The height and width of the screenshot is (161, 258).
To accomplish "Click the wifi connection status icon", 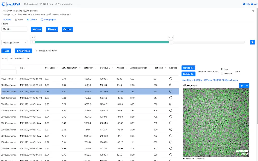I will 253,11.
